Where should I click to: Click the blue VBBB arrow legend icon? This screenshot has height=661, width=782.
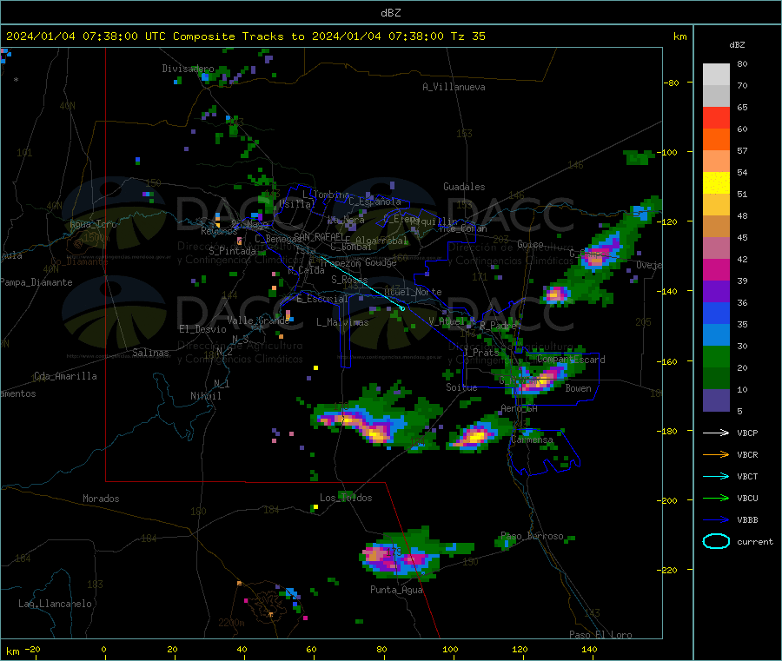coord(716,519)
